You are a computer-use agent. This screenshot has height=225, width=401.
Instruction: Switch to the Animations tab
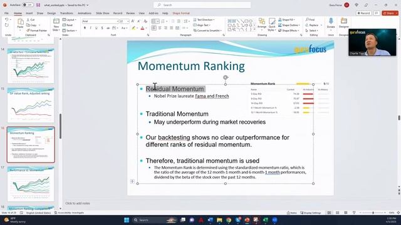(85, 13)
